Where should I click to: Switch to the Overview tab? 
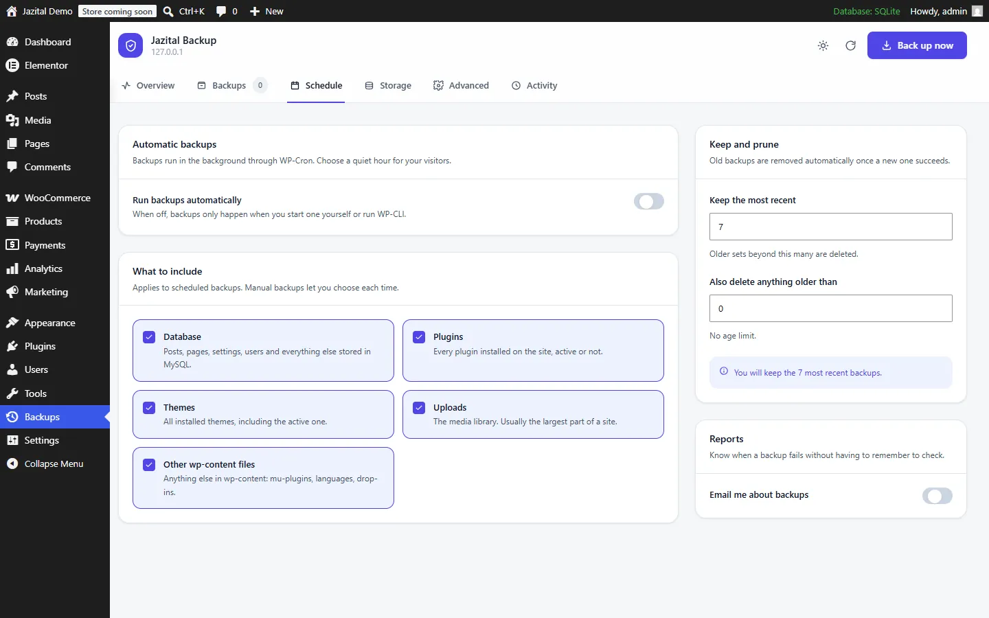pyautogui.click(x=148, y=86)
